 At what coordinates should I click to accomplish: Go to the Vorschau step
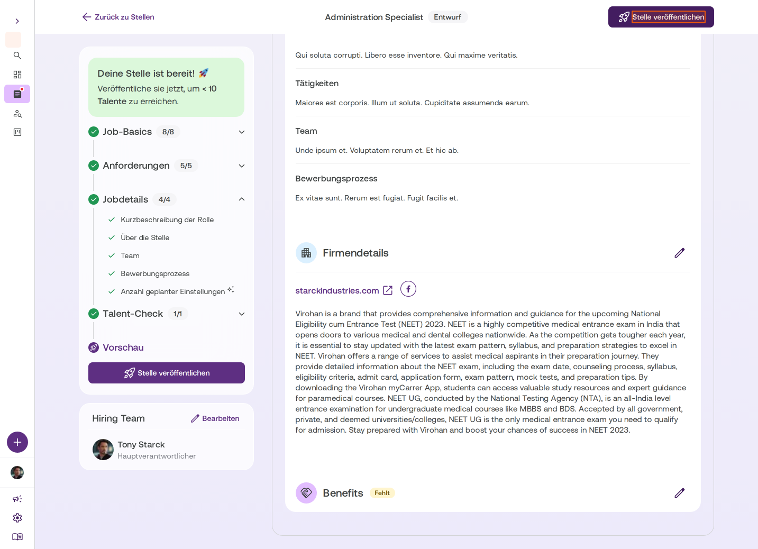pyautogui.click(x=123, y=347)
